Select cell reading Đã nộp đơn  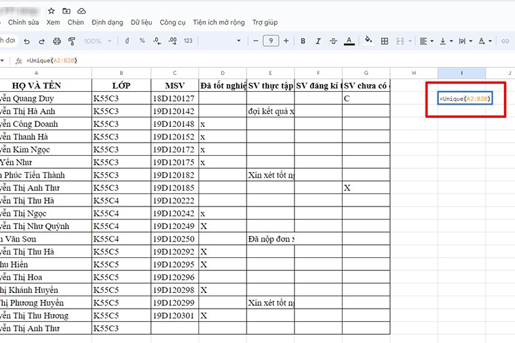271,239
